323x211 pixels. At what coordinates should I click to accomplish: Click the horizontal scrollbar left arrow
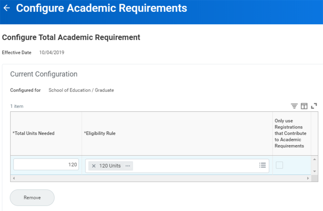click(13, 178)
